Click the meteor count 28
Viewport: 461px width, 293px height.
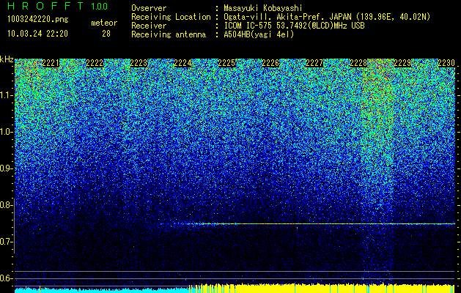pos(106,34)
